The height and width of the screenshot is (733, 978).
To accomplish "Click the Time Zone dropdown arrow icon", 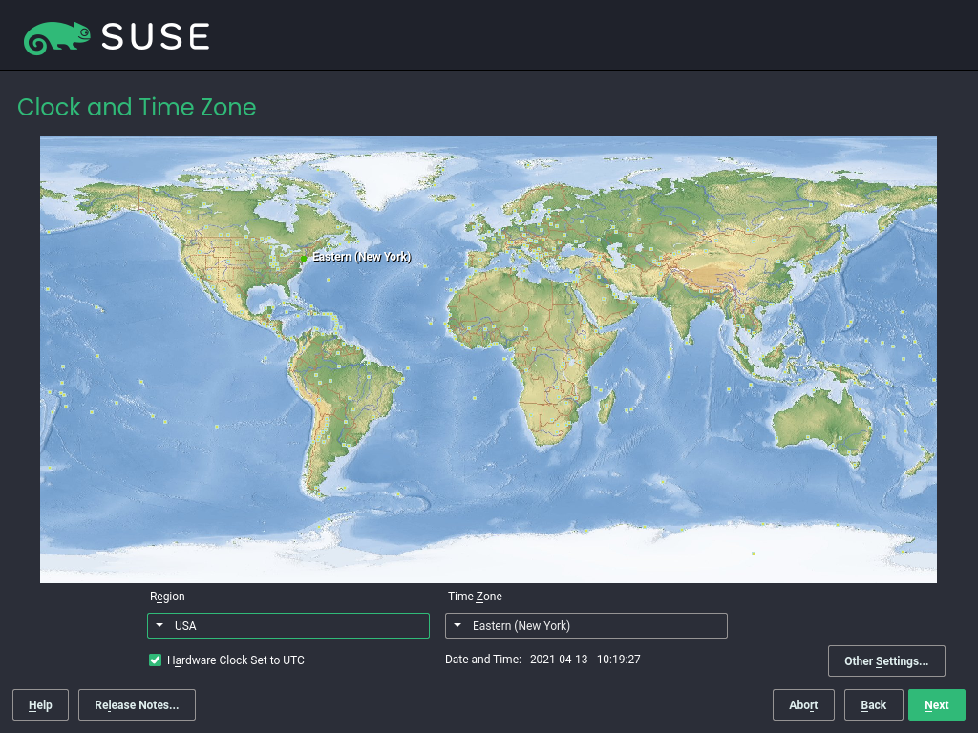I will pyautogui.click(x=458, y=626).
